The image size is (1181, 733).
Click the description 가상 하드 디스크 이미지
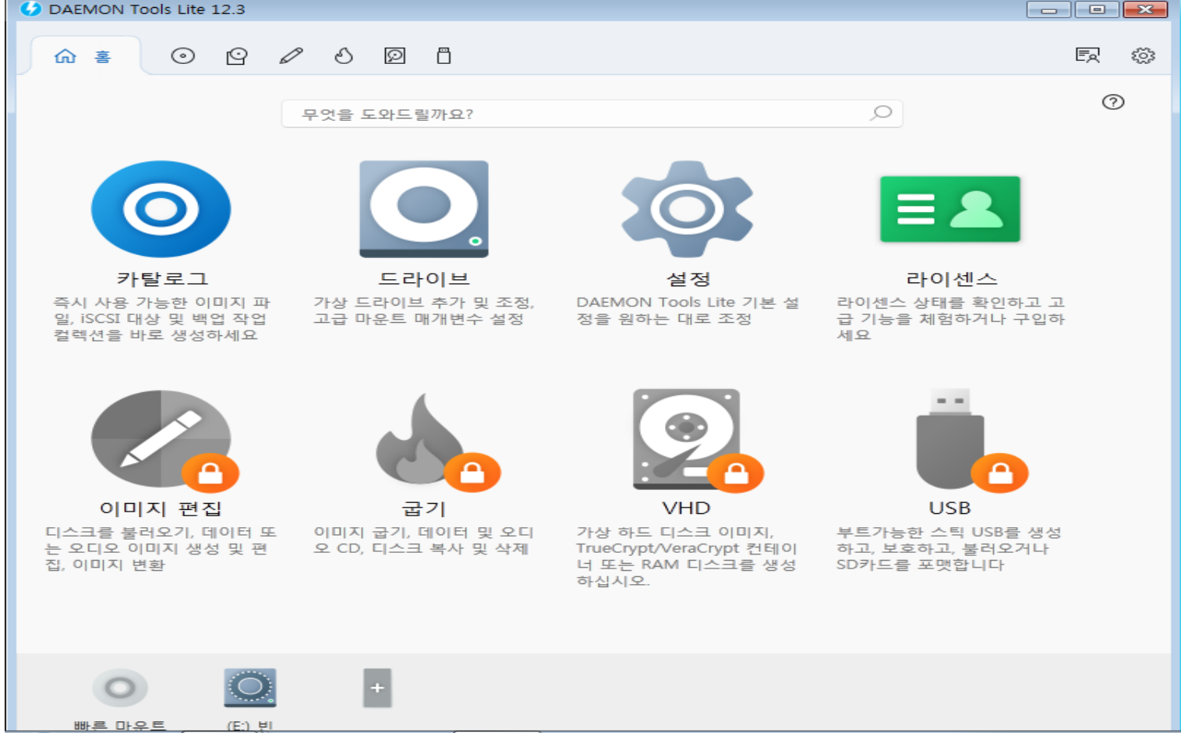pos(686,556)
